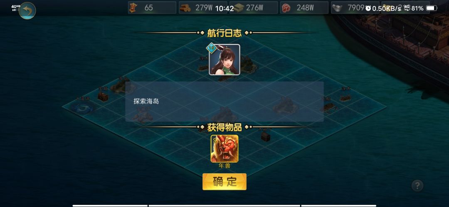Screen dimensions: 449x207
Task: Tap the dark chest near 获得物品
Action: (x=266, y=136)
